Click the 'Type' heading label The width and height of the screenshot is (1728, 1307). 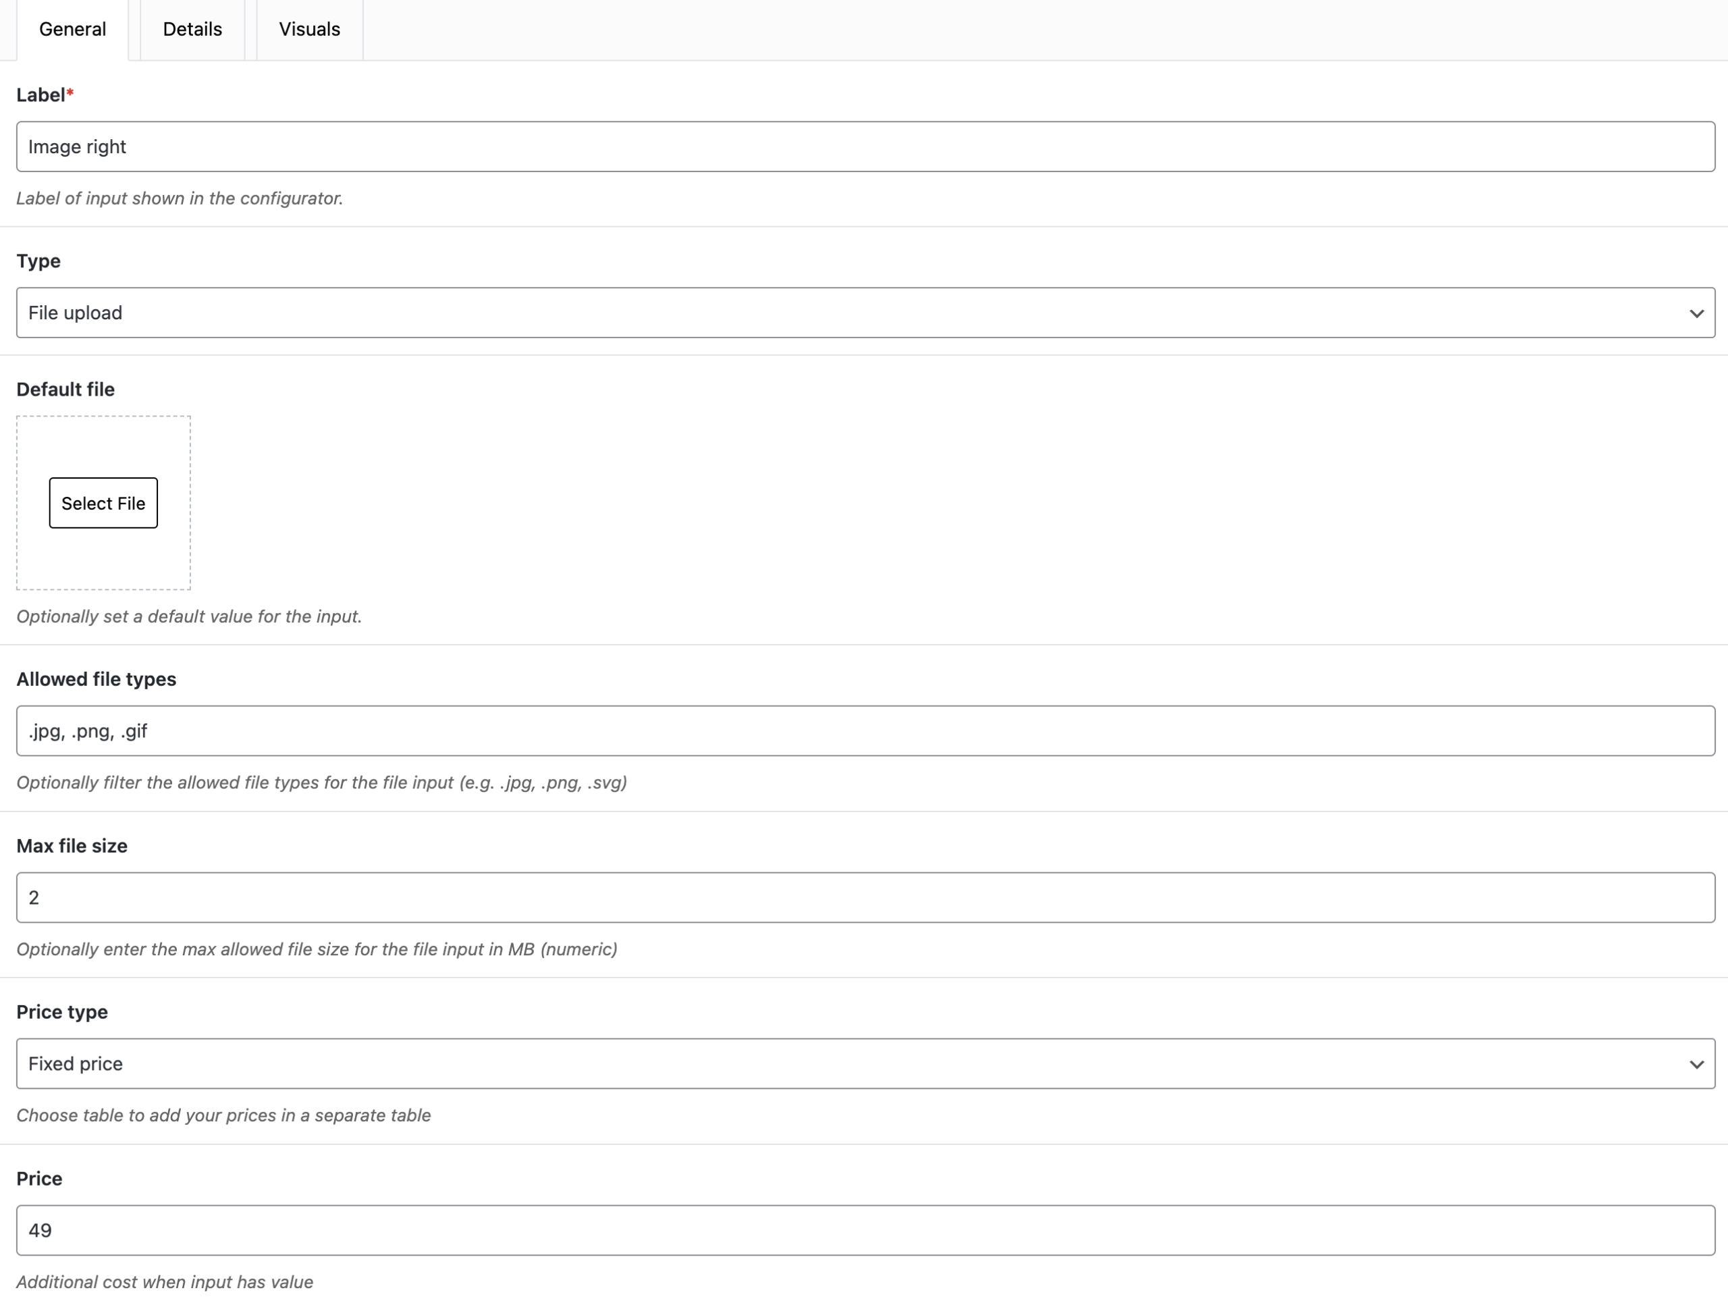tap(38, 261)
